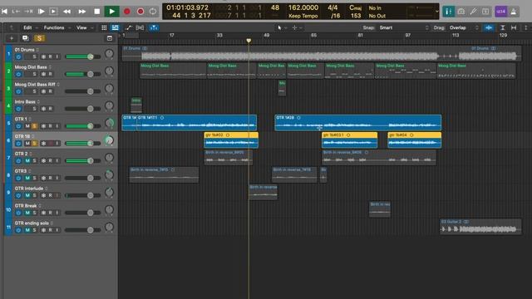Click the Moog Dist Bass Riff pan knob
The image size is (532, 299).
click(x=109, y=88)
